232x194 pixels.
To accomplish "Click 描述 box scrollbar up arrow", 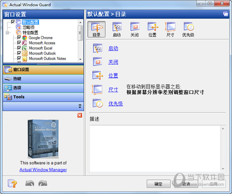I will click(223, 129).
